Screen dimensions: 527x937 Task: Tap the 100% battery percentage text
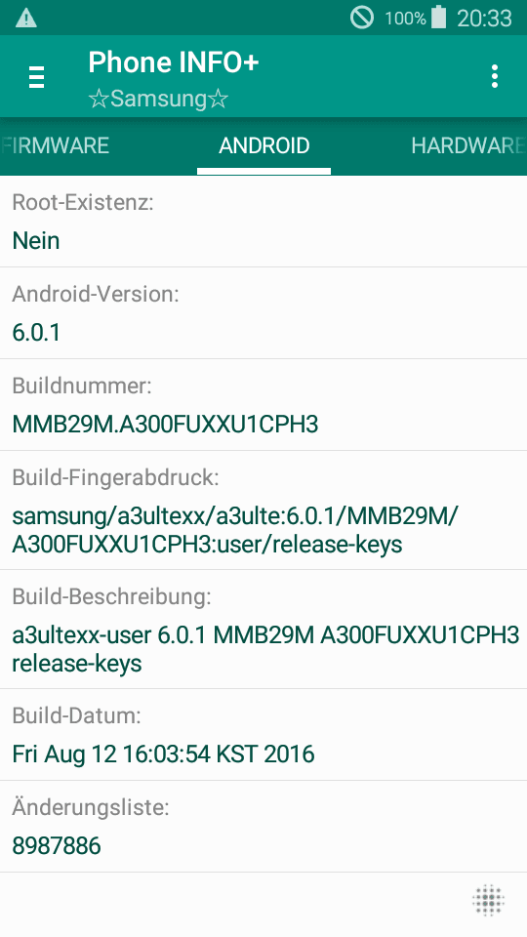click(x=406, y=19)
